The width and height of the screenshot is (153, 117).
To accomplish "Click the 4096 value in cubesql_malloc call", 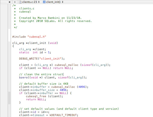I will click(x=82, y=87).
